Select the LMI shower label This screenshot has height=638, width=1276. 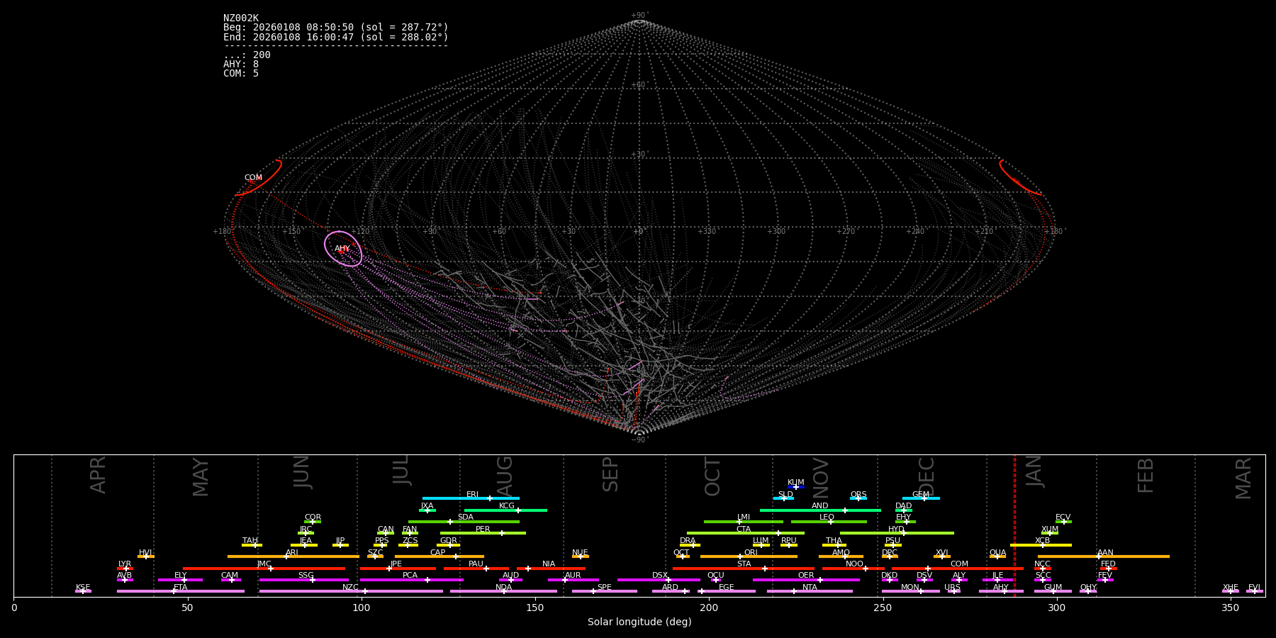pyautogui.click(x=744, y=517)
